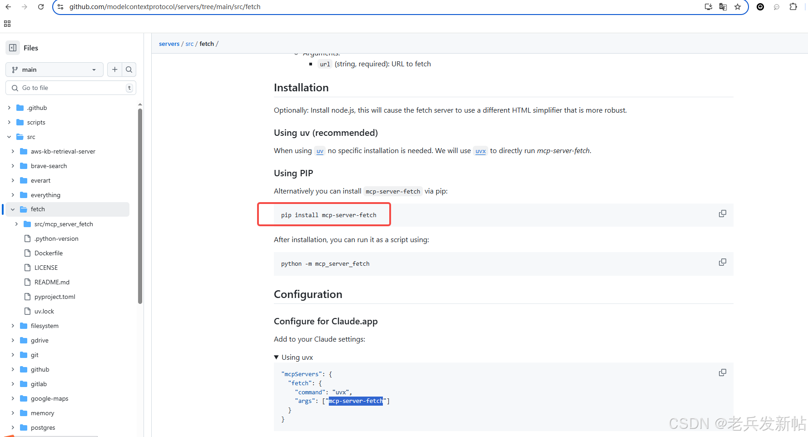Open the postgres folder

(43, 427)
